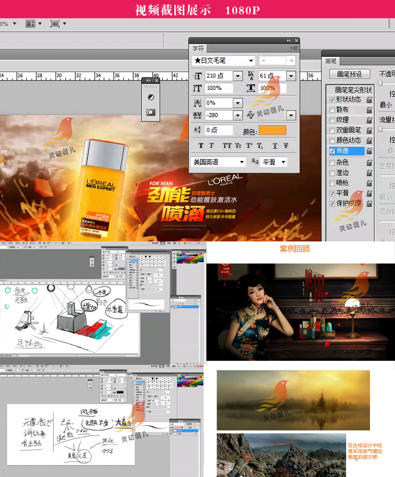Apply Superscript text style

pyautogui.click(x=249, y=146)
